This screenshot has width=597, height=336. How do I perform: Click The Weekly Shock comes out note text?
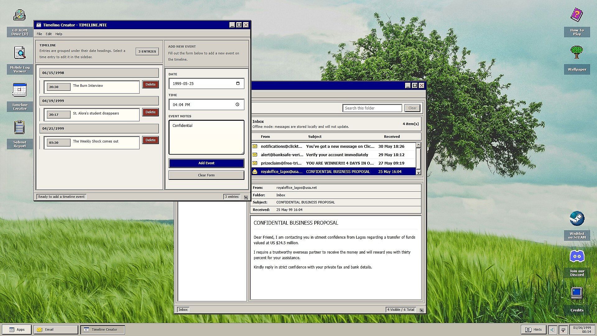tap(96, 141)
